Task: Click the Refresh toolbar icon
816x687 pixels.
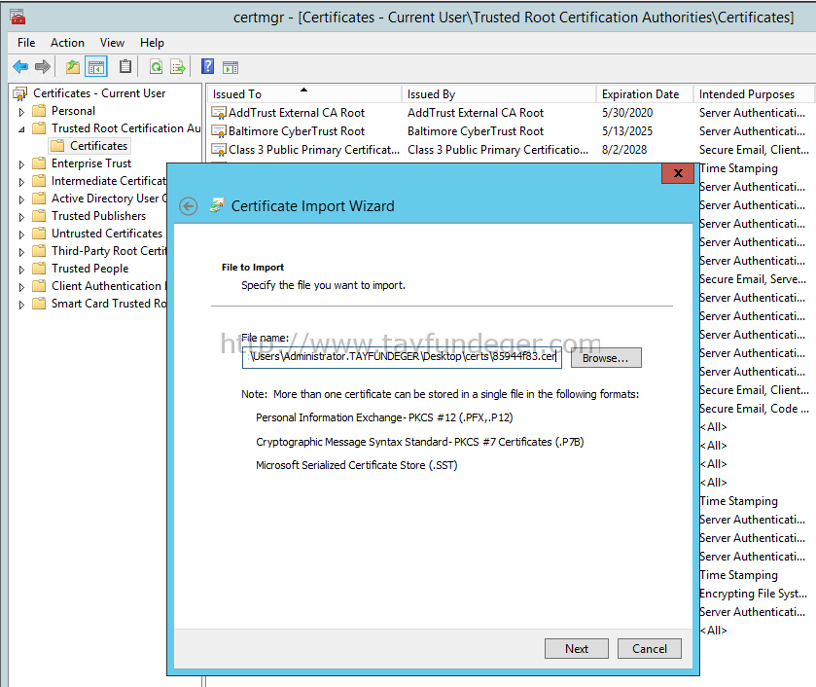Action: point(156,67)
